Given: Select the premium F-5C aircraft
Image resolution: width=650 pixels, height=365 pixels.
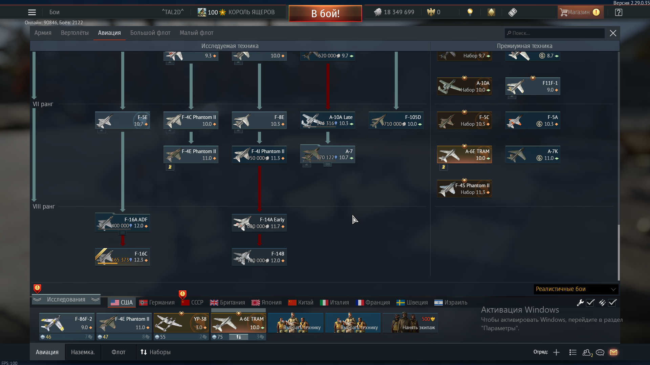Looking at the screenshot, I should (464, 120).
